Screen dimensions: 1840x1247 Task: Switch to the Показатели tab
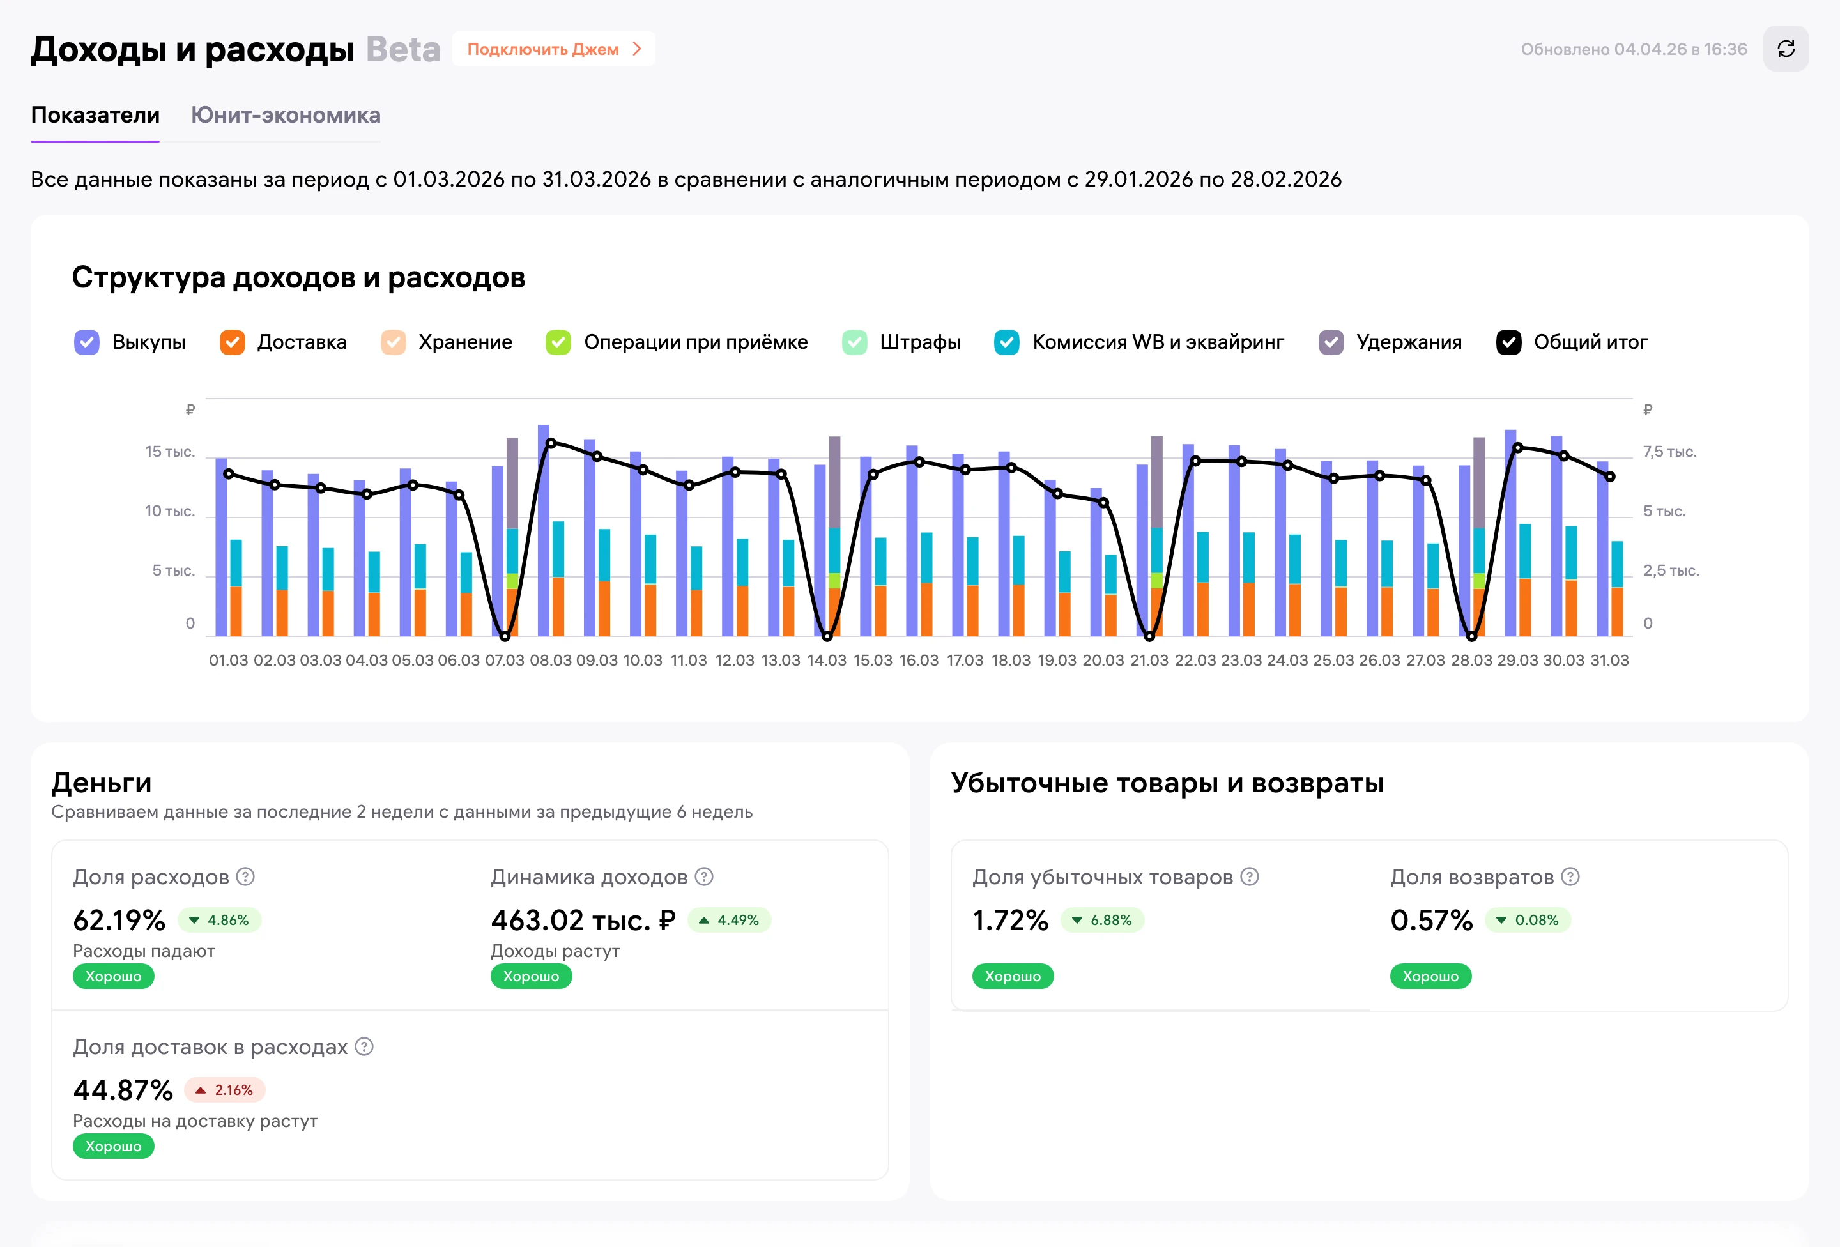tap(95, 115)
